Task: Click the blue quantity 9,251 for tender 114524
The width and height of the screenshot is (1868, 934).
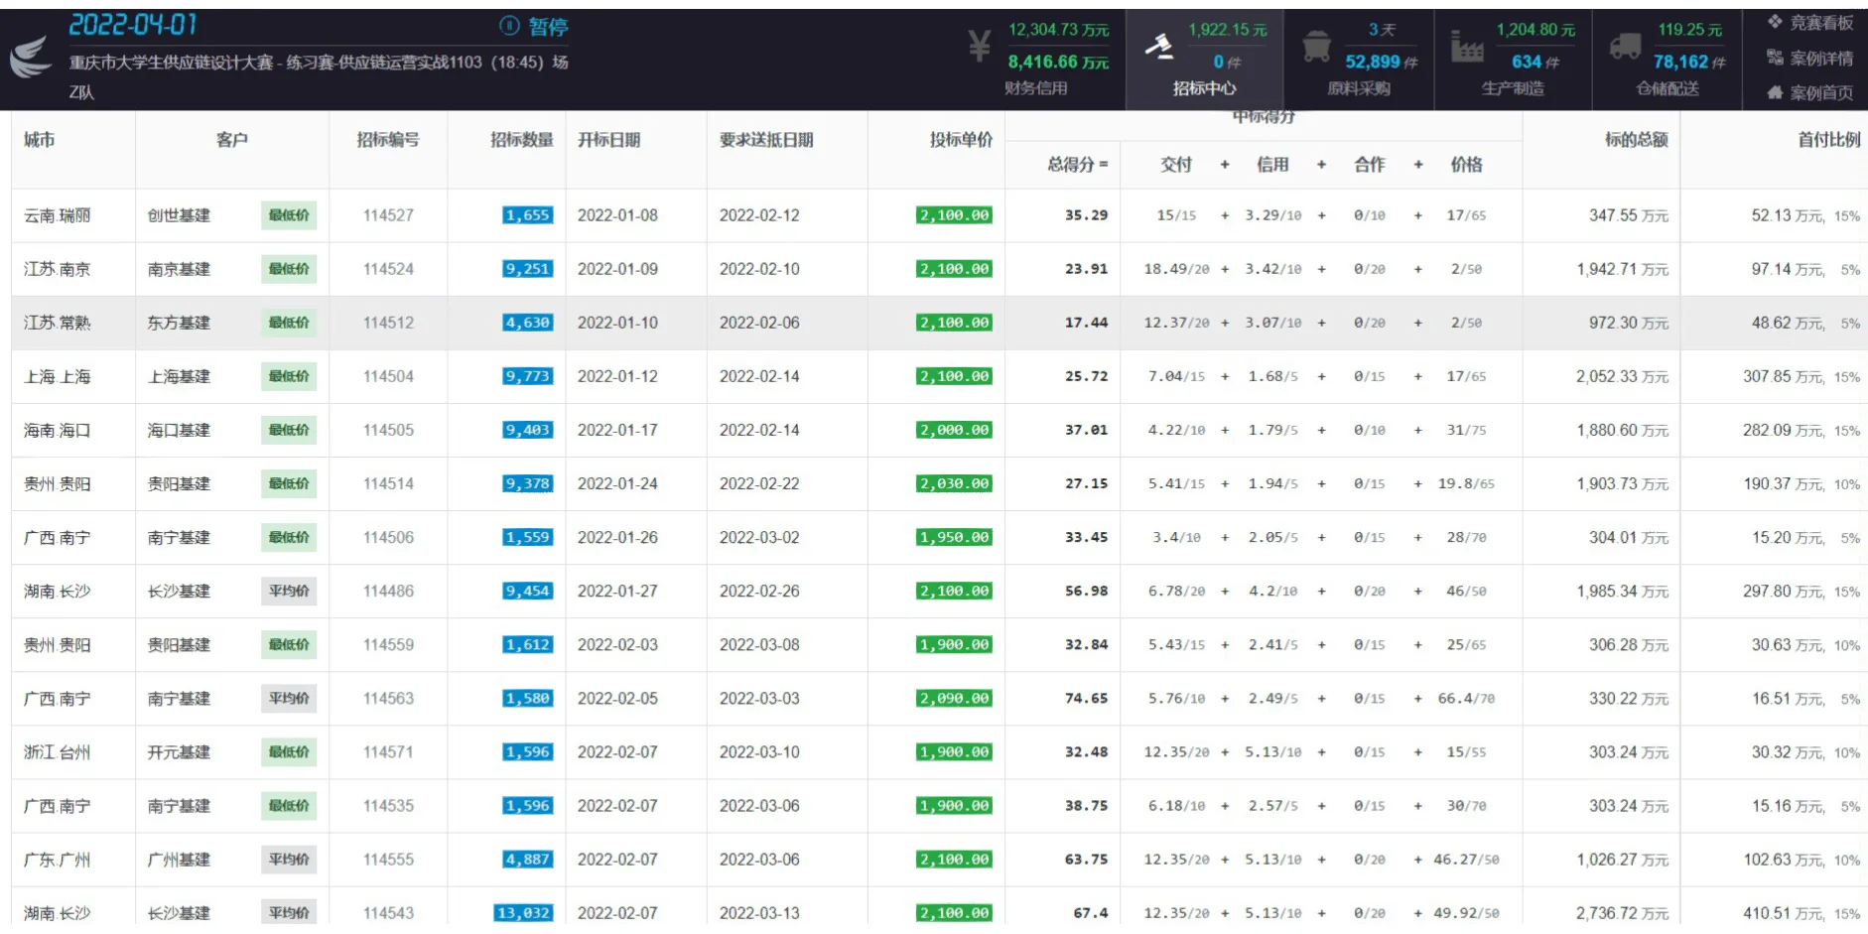Action: [x=526, y=268]
